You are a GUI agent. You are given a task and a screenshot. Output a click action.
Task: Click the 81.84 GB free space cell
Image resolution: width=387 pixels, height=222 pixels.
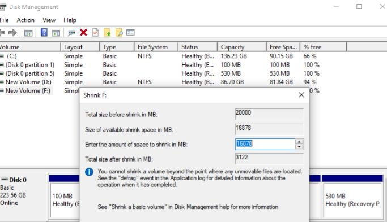pos(281,82)
